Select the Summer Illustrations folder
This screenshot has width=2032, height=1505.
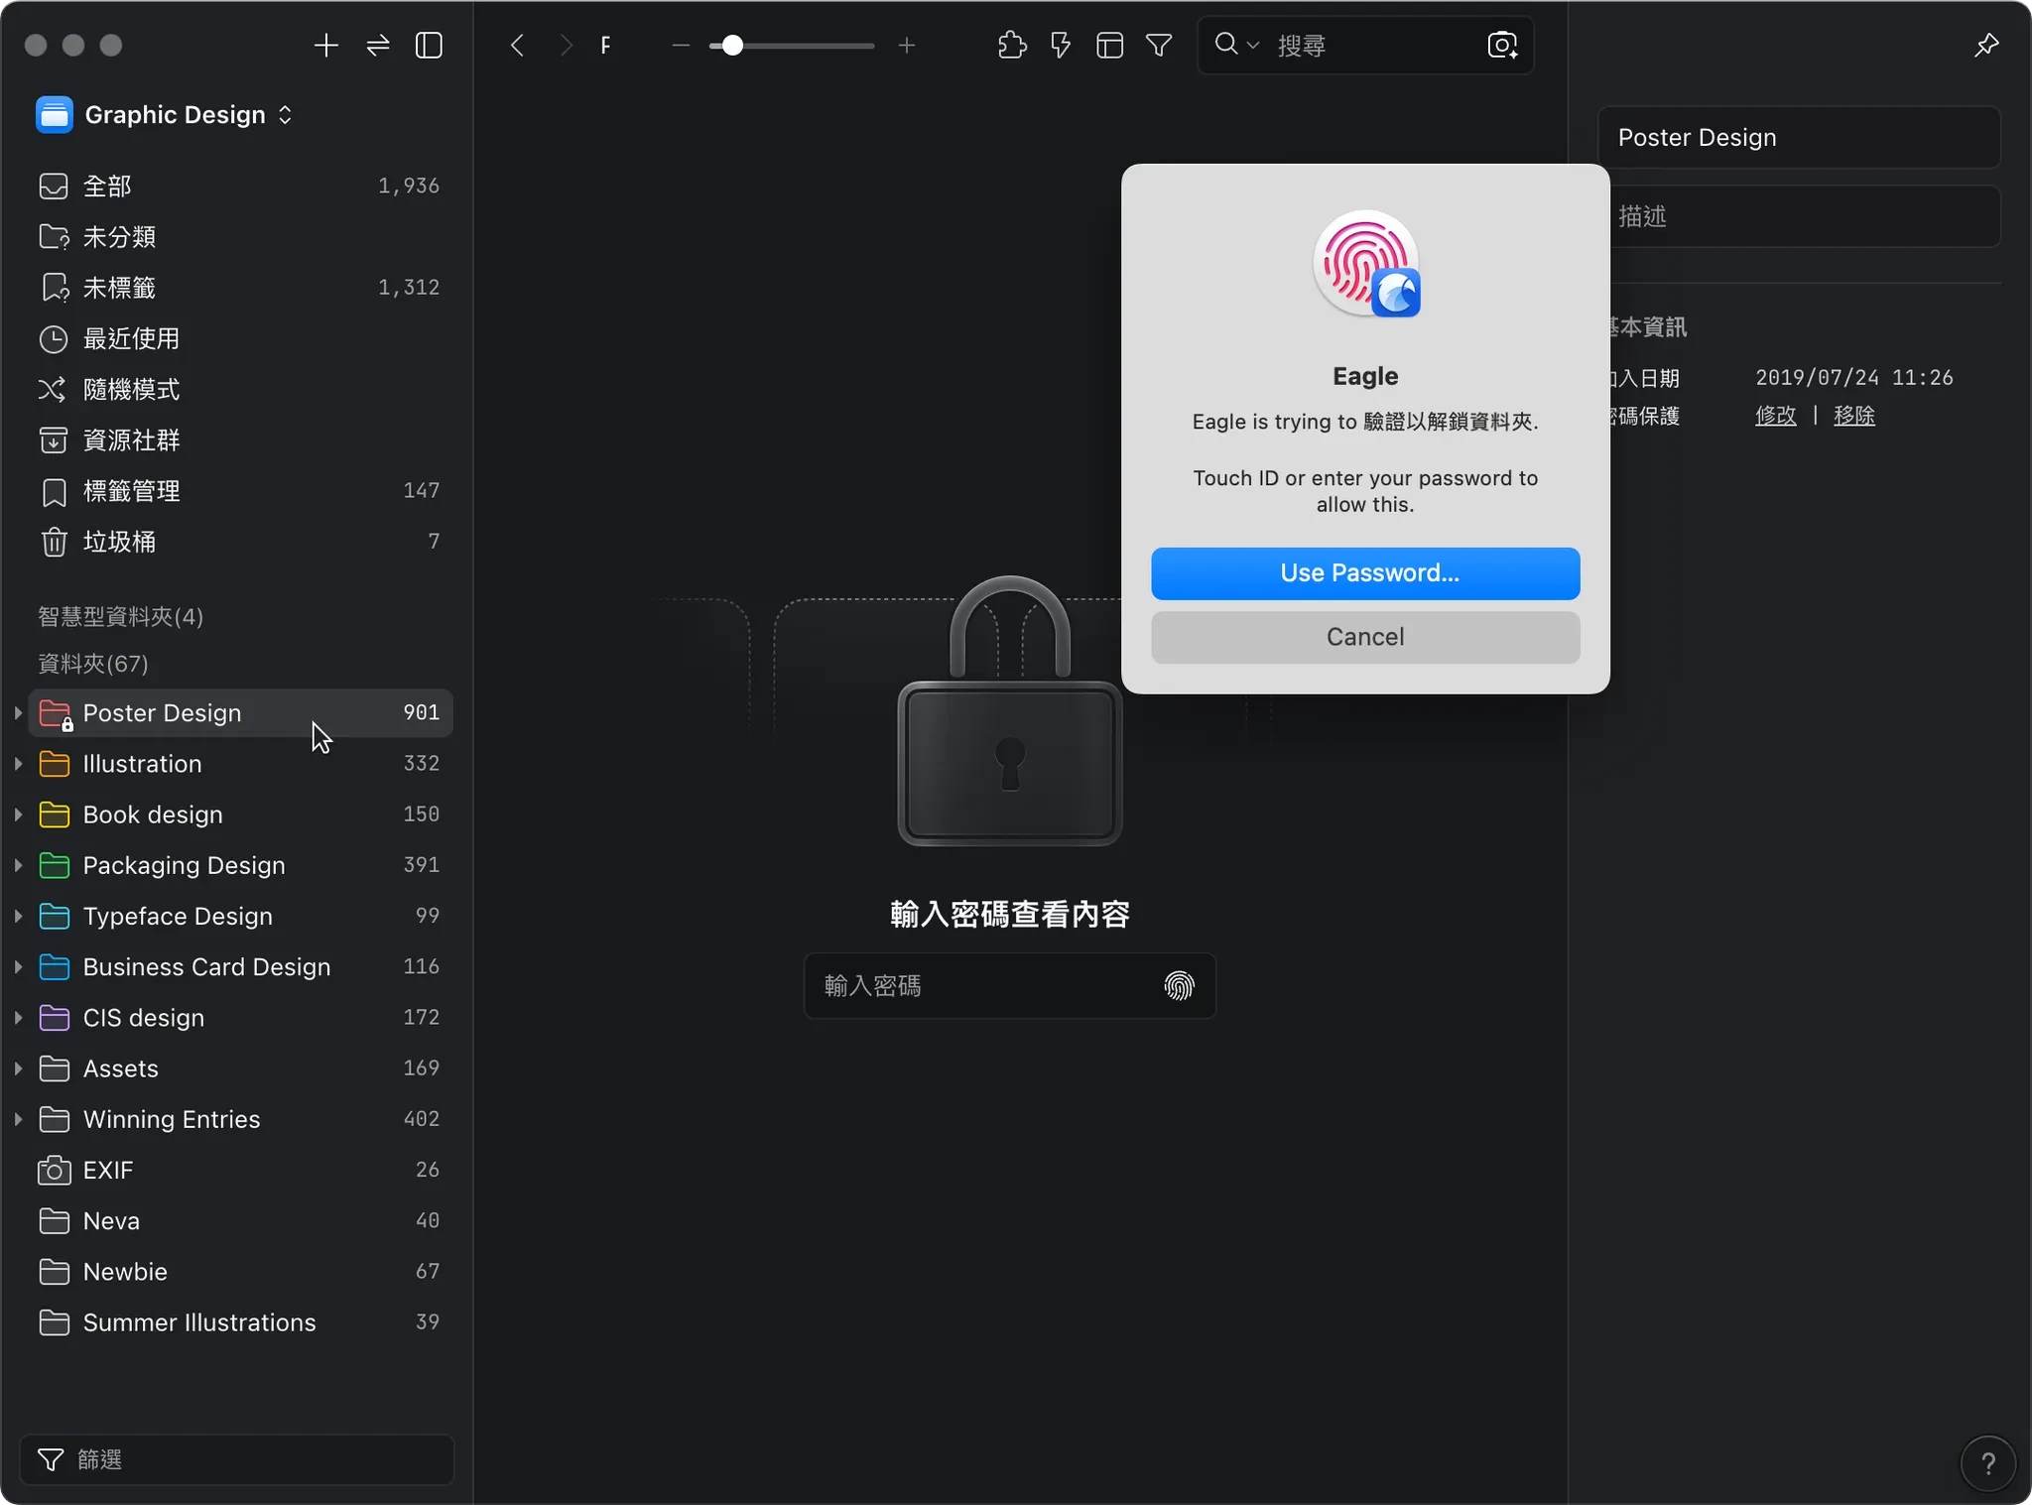coord(239,1322)
